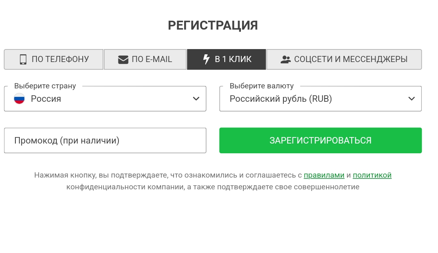This screenshot has width=438, height=253.
Task: Click the «Выберите валюту» label
Action: click(262, 86)
